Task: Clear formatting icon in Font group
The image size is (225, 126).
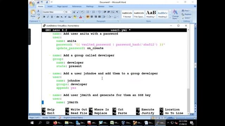Action: pos(82,12)
